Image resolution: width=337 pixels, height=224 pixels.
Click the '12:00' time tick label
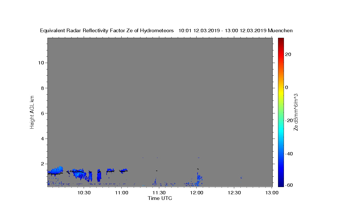point(197,193)
